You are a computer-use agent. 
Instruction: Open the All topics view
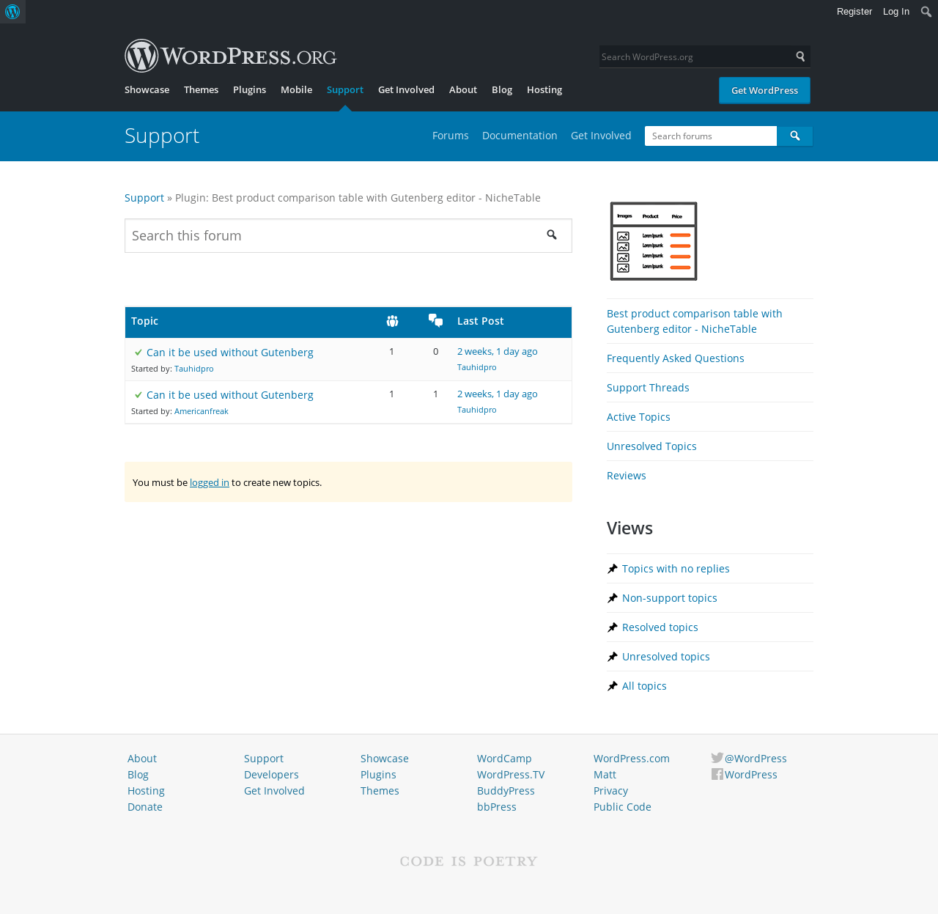click(x=644, y=686)
